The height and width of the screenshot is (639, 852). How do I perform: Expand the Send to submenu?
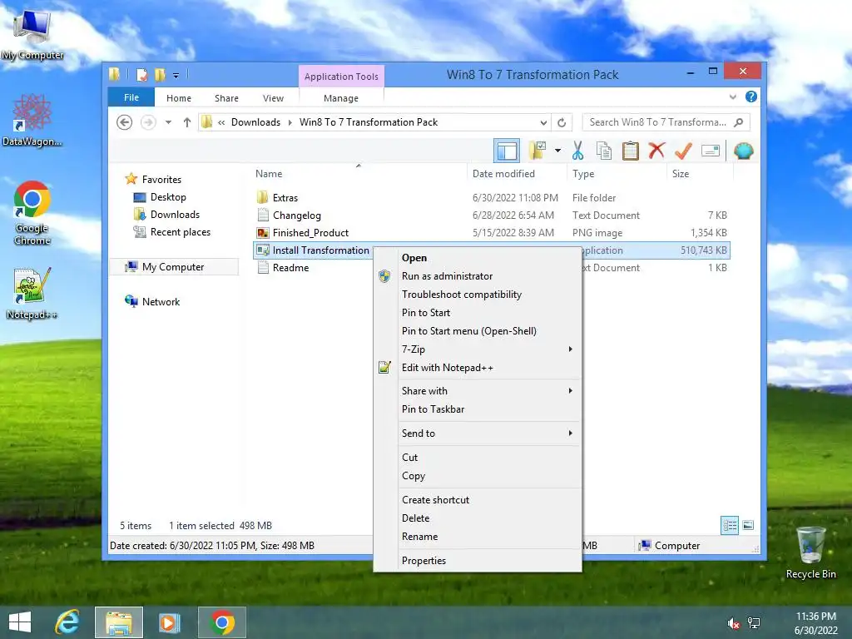point(478,433)
